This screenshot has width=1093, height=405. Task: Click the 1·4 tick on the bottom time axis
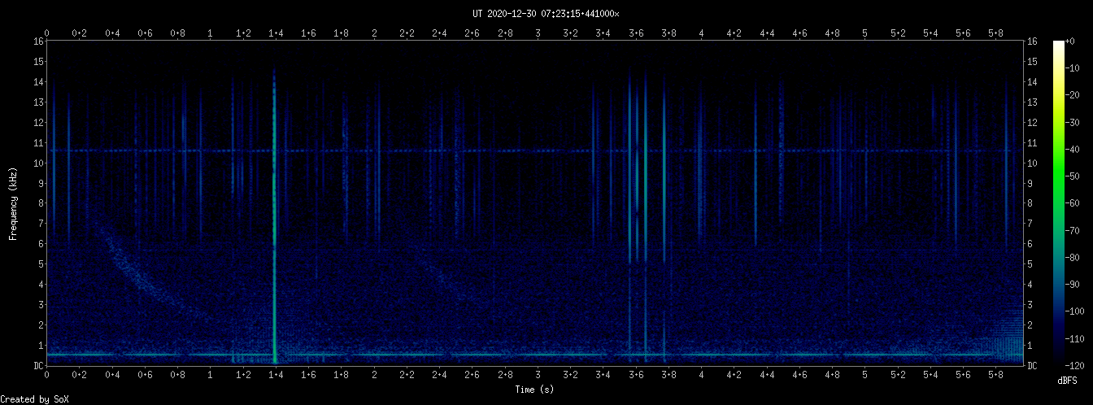coord(276,375)
